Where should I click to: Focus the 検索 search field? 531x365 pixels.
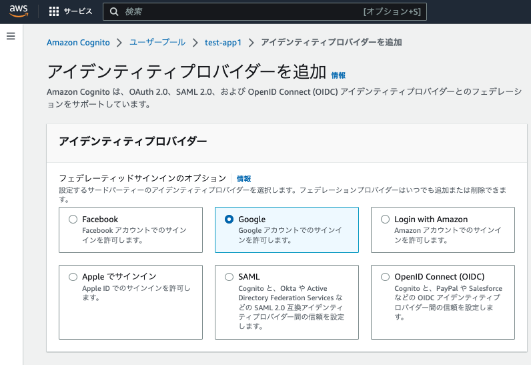pyautogui.click(x=264, y=12)
